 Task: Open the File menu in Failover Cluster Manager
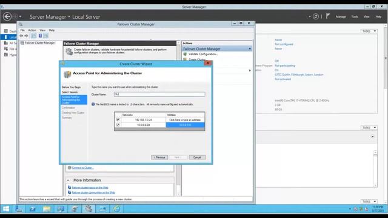[x=22, y=30]
